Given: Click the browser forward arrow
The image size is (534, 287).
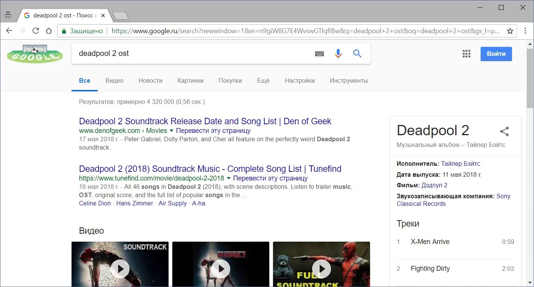Looking at the screenshot, I should (22, 31).
